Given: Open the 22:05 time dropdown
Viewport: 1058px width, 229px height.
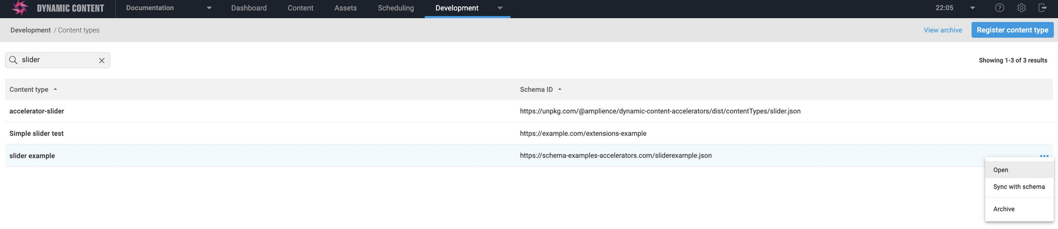Looking at the screenshot, I should click(x=973, y=8).
